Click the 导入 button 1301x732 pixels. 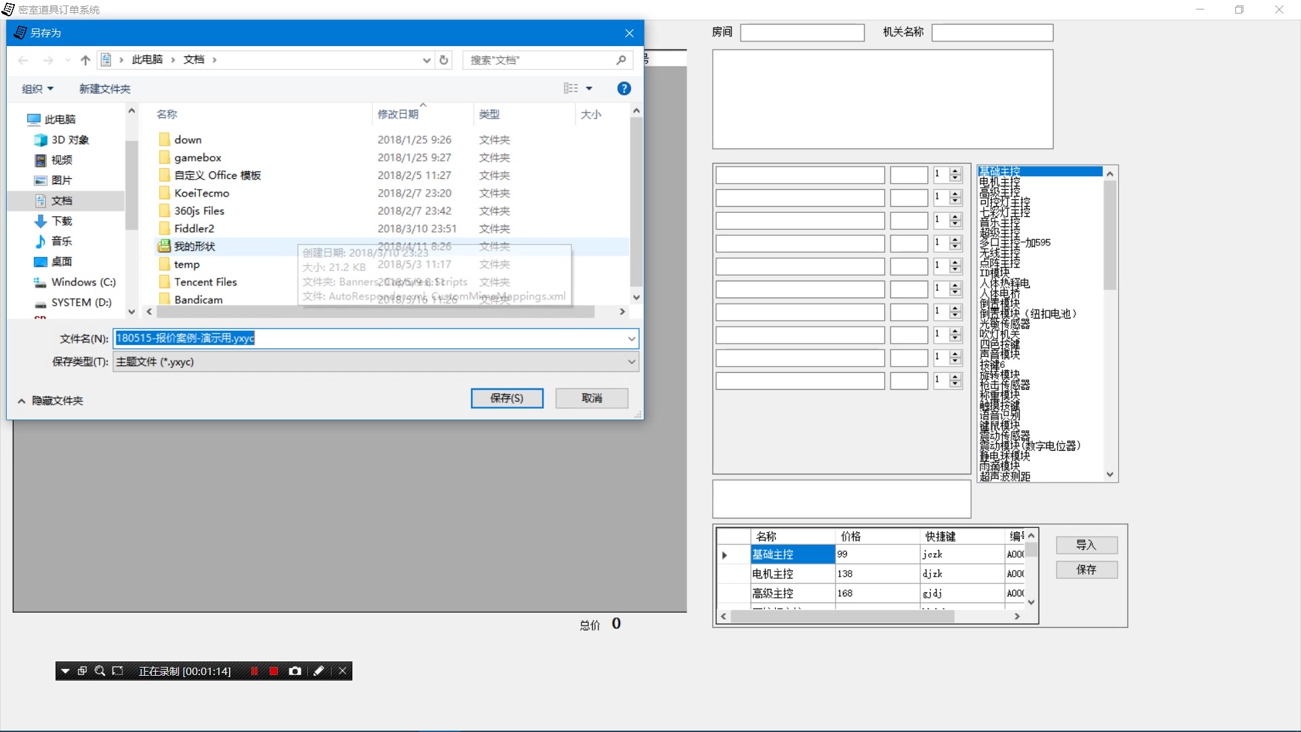[x=1086, y=545]
